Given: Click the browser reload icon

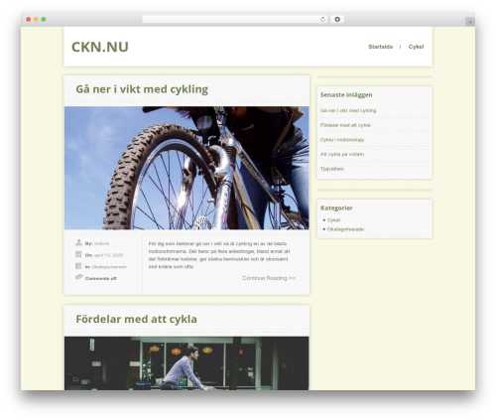Looking at the screenshot, I should 322,20.
